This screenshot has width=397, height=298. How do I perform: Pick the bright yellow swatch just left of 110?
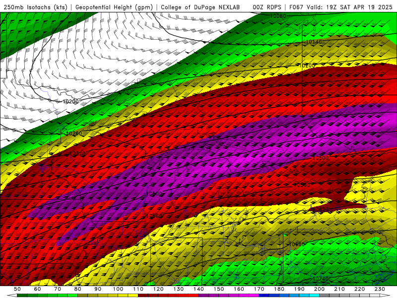tap(133, 296)
